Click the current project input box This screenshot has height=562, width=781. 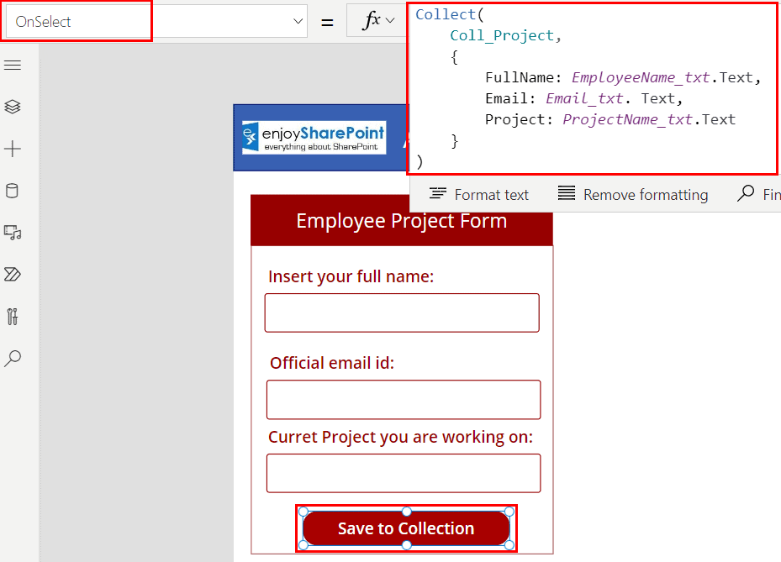click(x=403, y=473)
